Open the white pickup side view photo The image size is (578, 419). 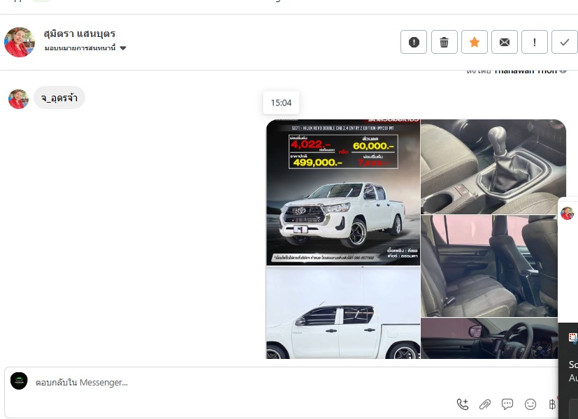coord(343,313)
